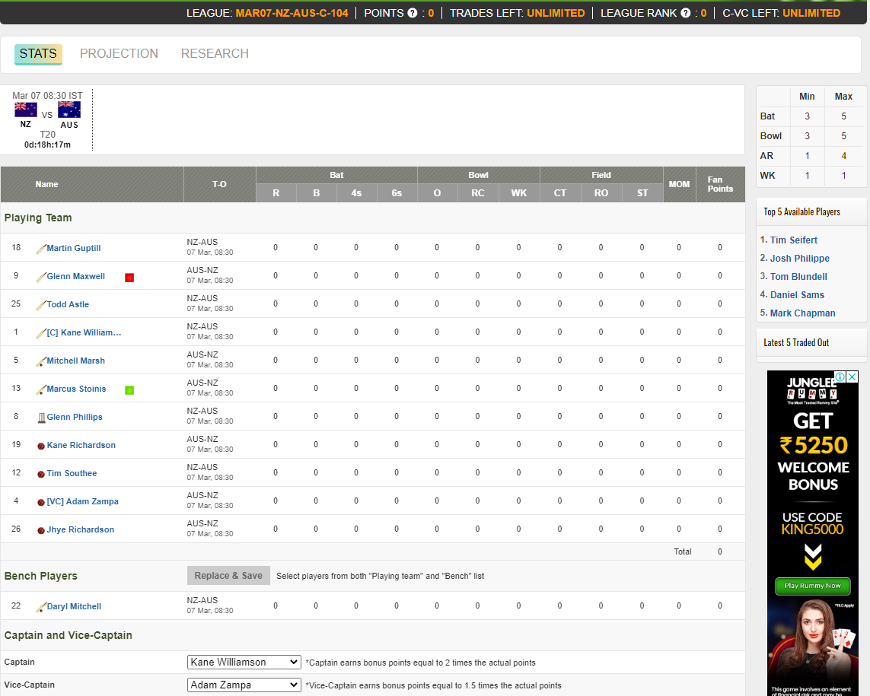
Task: Click TRADES LEFT UNLIMITED text
Action: 517,13
